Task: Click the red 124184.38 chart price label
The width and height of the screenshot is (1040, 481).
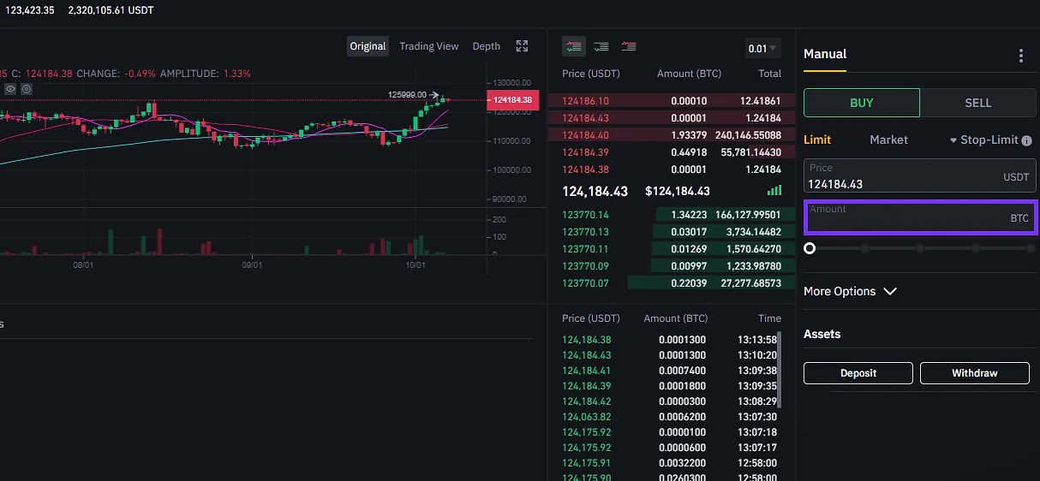Action: coord(513,100)
